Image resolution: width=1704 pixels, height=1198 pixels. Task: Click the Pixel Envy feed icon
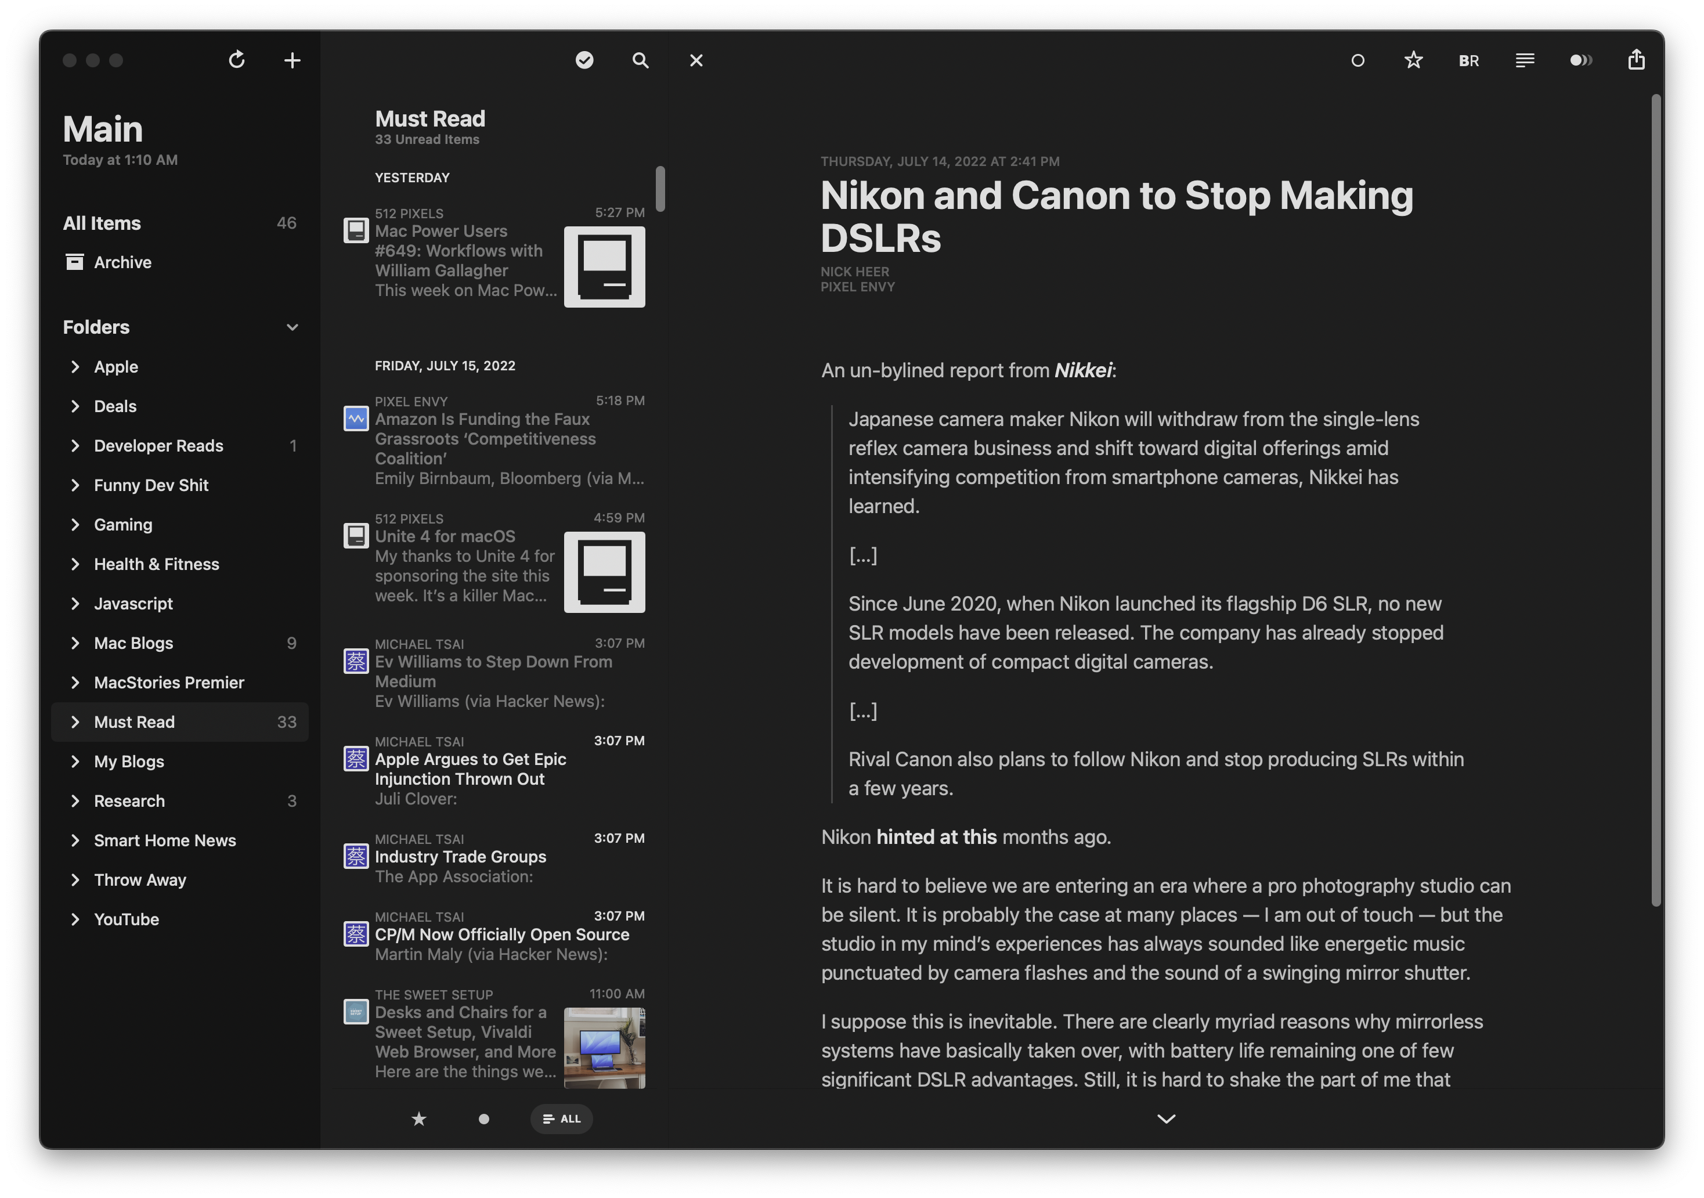click(x=356, y=418)
